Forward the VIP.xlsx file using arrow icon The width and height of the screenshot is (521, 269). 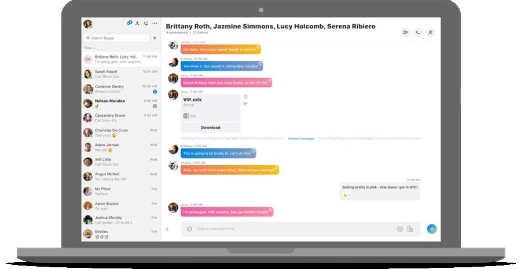(x=245, y=104)
